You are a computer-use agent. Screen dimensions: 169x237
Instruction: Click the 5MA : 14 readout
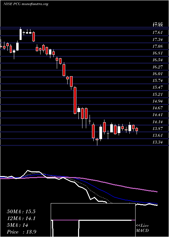(18, 225)
